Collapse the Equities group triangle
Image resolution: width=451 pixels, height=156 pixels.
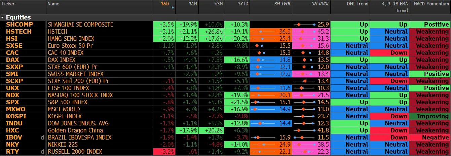[3, 17]
